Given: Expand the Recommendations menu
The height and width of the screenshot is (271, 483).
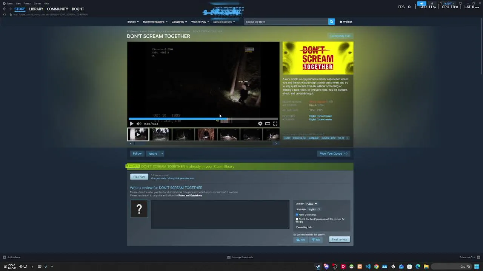Looking at the screenshot, I should coord(155,21).
